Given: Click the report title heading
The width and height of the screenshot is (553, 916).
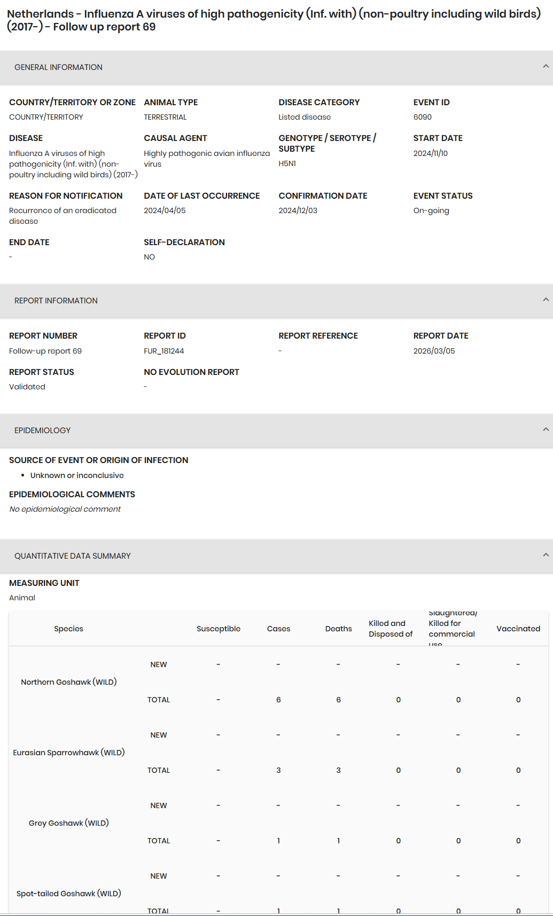Looking at the screenshot, I should point(274,20).
